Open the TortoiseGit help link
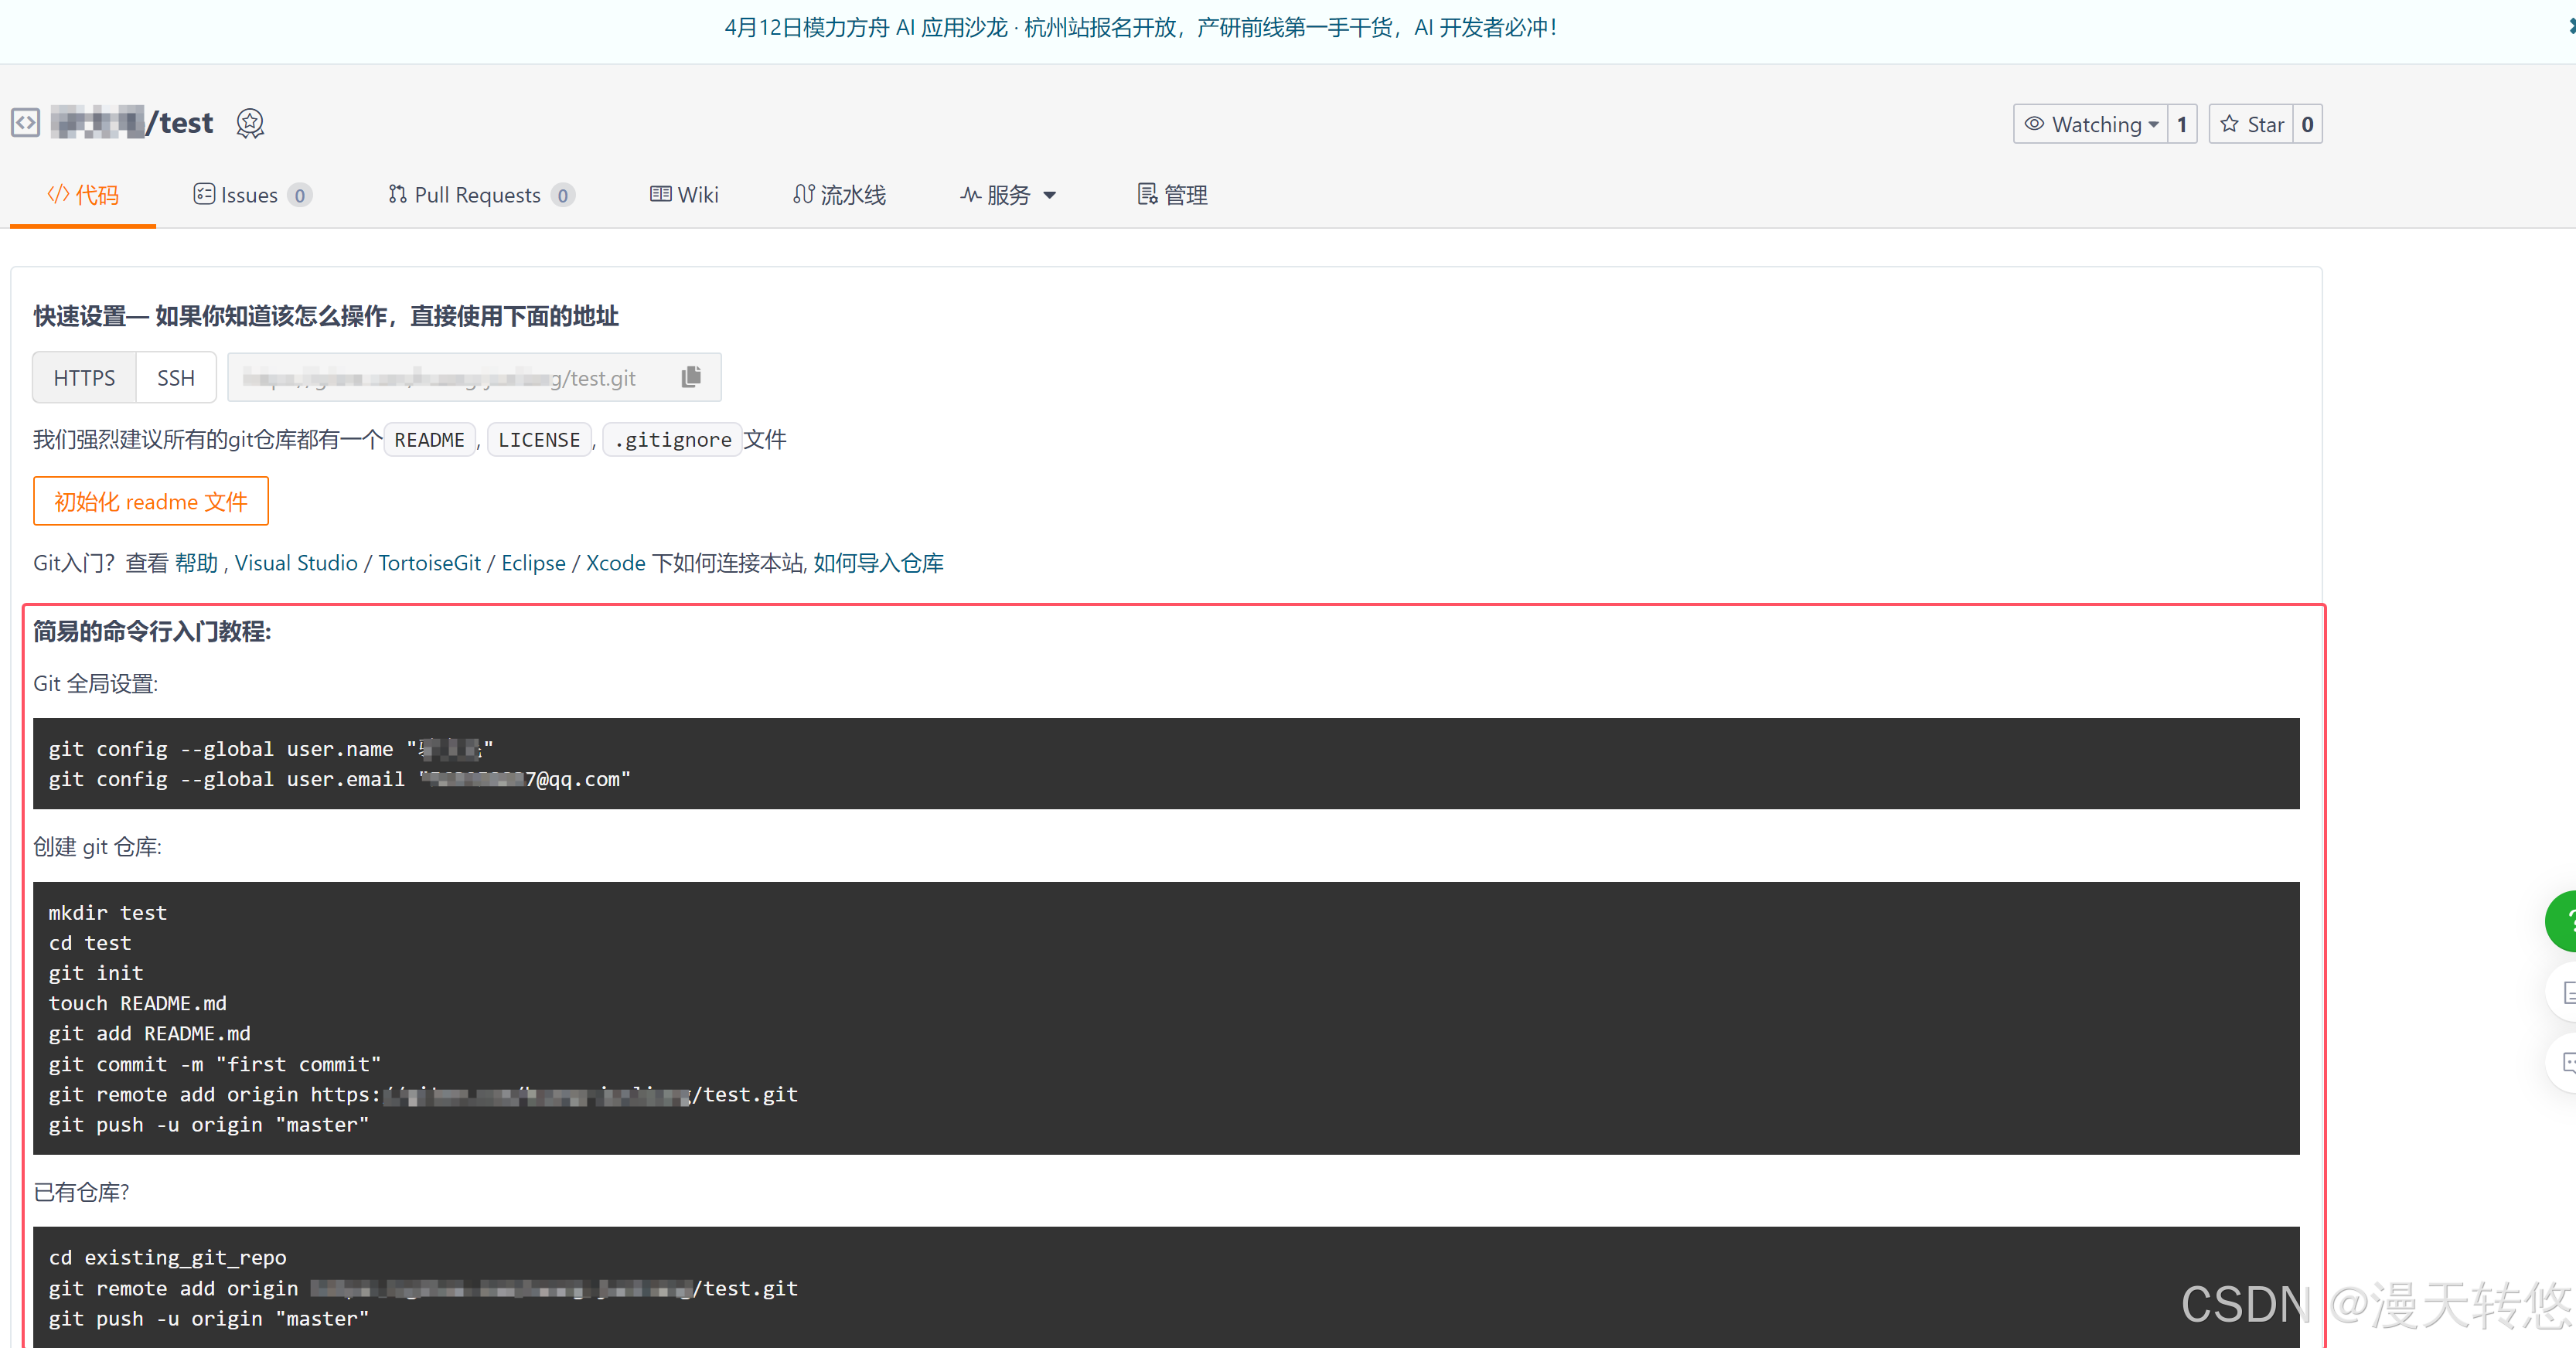 coord(429,563)
